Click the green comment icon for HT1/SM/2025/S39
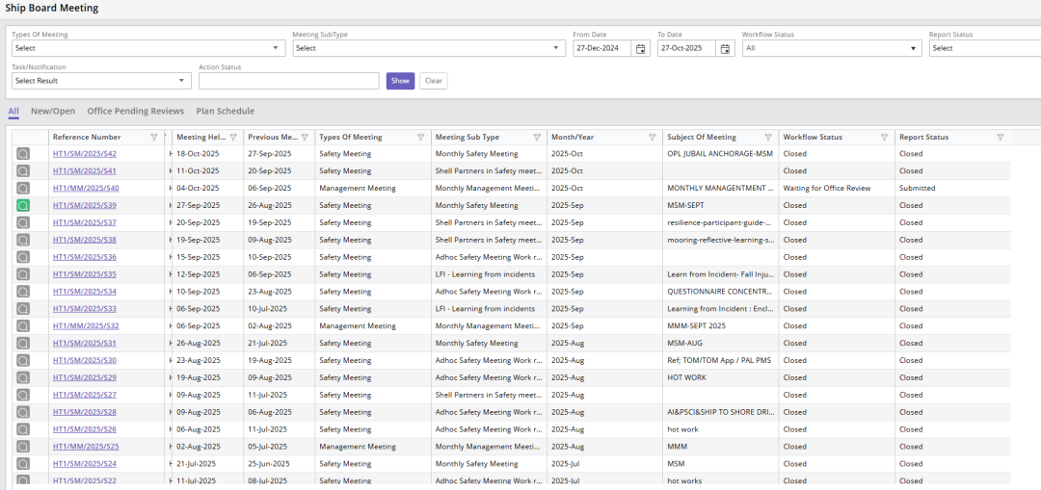The height and width of the screenshot is (490, 1041). coord(23,205)
